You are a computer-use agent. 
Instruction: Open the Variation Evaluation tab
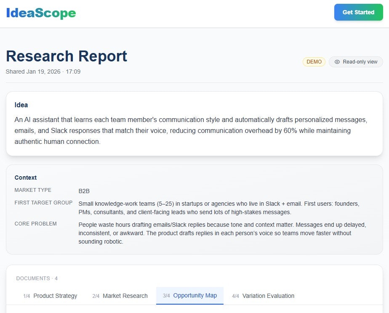(268, 296)
